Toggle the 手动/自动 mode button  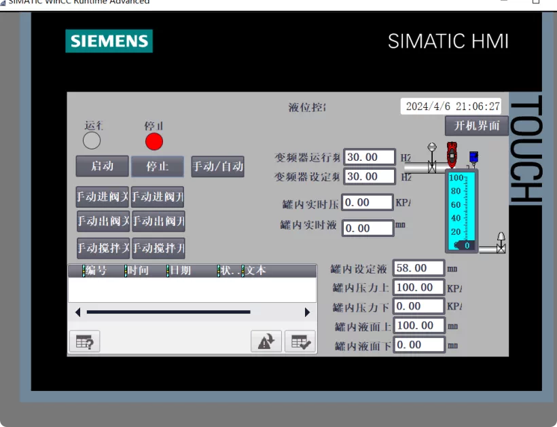coord(218,166)
